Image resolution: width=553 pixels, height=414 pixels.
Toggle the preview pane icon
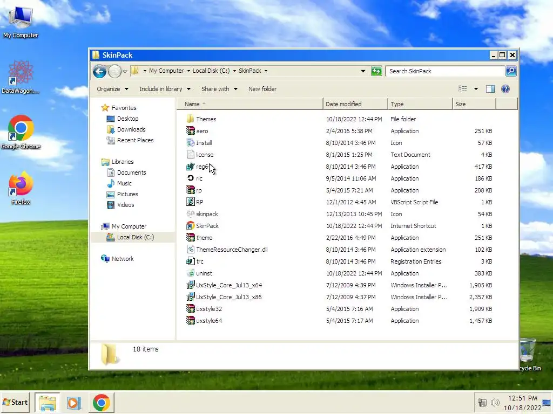click(490, 89)
